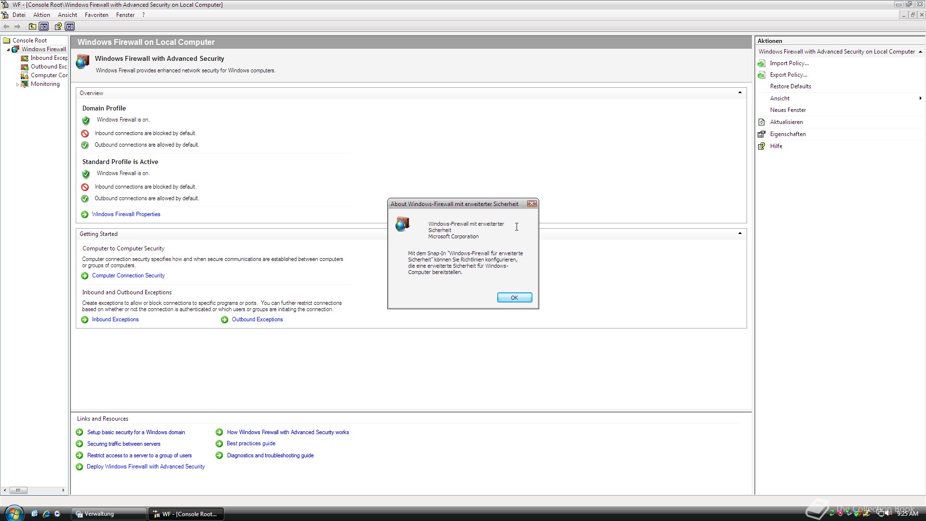Viewport: 926px width, 521px height.
Task: Click the console tree scrollbar right arrow
Action: coord(63,490)
